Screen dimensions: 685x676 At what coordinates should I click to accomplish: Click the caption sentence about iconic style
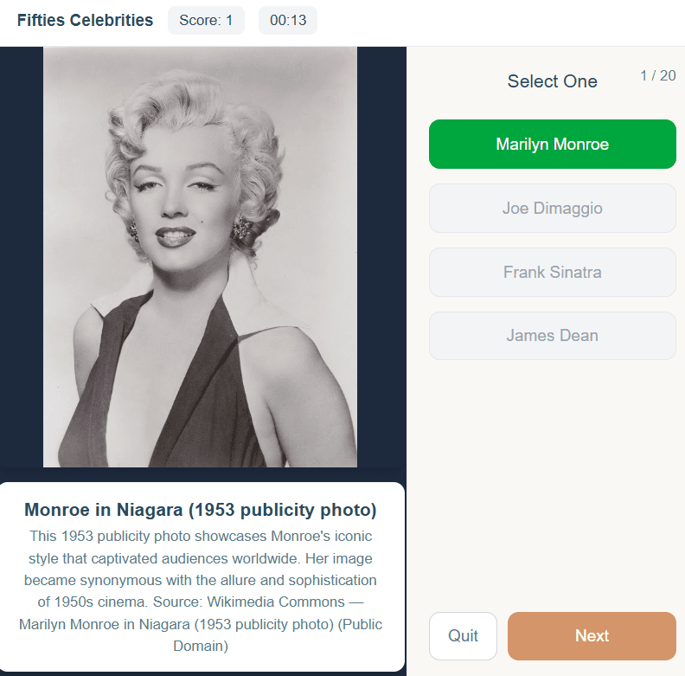coord(201,536)
